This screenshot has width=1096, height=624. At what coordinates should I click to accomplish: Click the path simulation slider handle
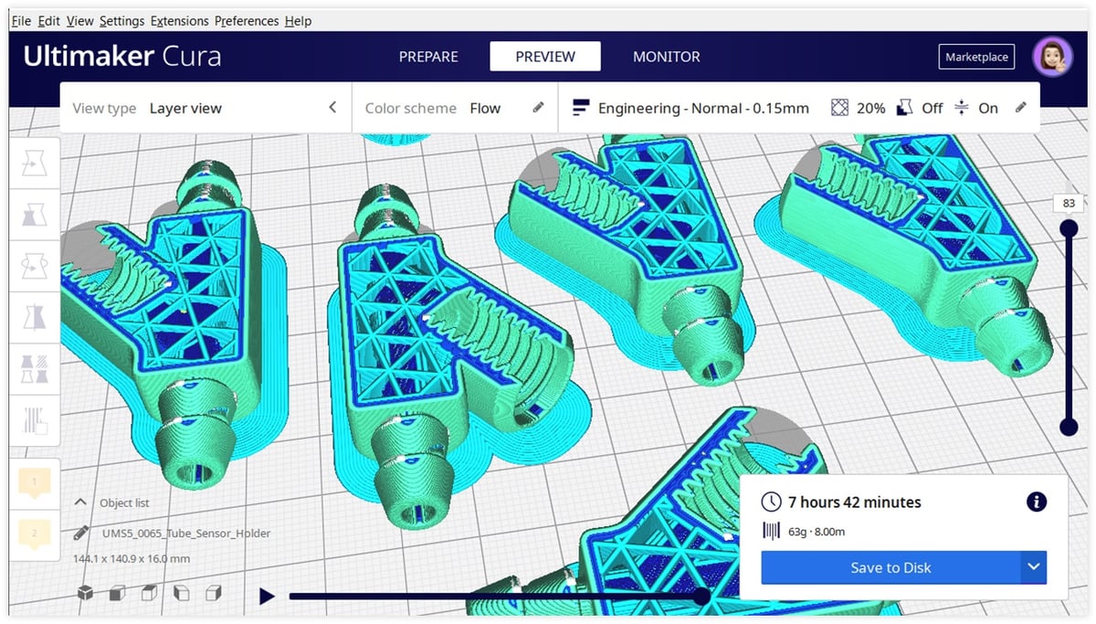(701, 597)
